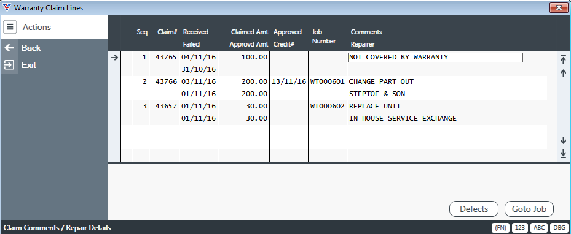Click the Back arrow icon
This screenshot has width=571, height=234.
click(x=9, y=48)
